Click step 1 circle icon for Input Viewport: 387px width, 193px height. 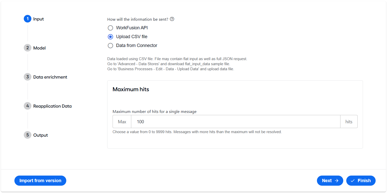click(x=28, y=19)
